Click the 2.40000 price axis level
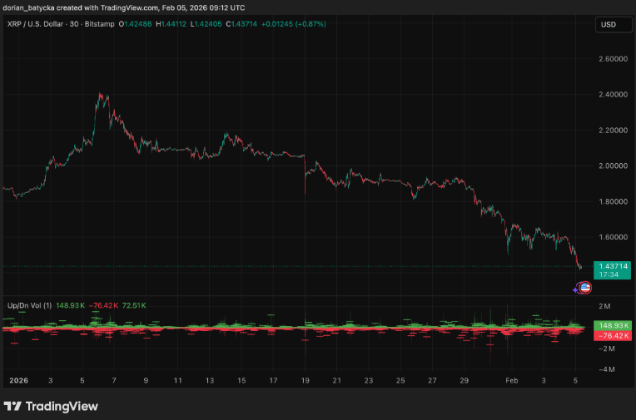Screen dimensions: 636x420 [612, 95]
